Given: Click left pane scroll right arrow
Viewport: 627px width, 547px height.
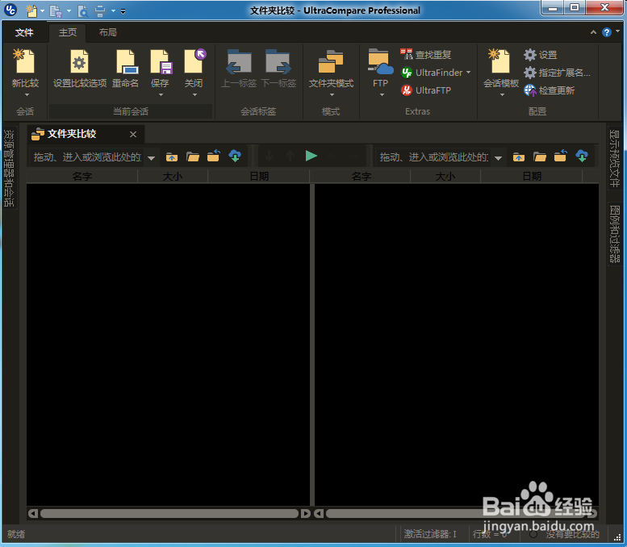Looking at the screenshot, I should click(x=306, y=513).
